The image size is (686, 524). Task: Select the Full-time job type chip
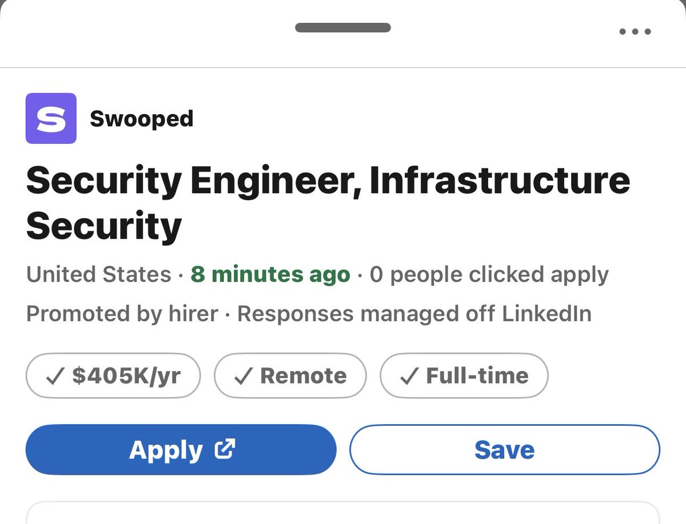point(464,376)
